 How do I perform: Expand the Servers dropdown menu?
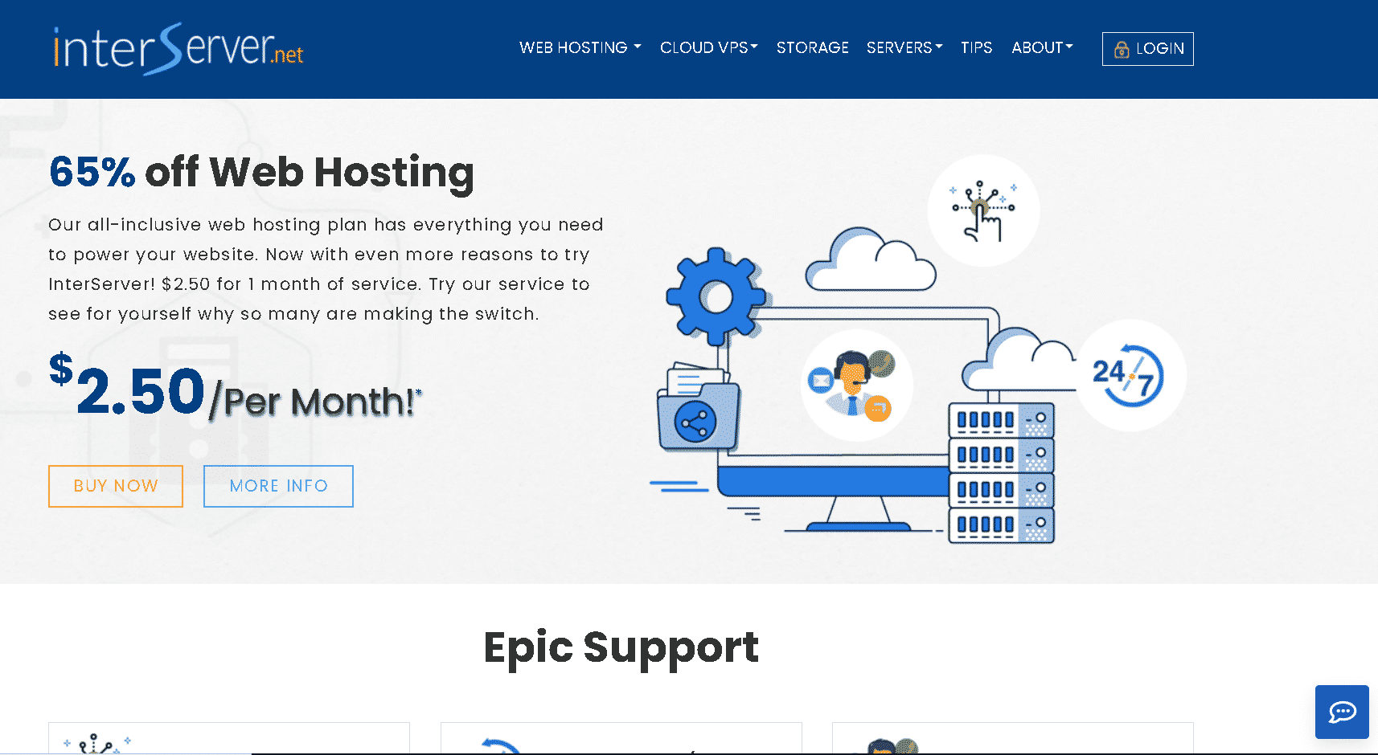pos(904,47)
